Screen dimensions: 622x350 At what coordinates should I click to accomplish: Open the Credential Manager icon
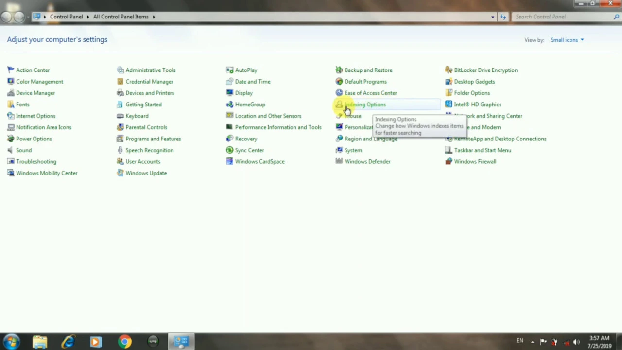[x=120, y=82]
